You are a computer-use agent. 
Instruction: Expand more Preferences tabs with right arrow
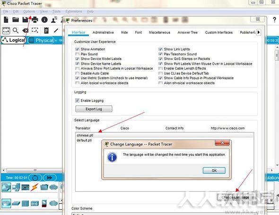point(259,32)
